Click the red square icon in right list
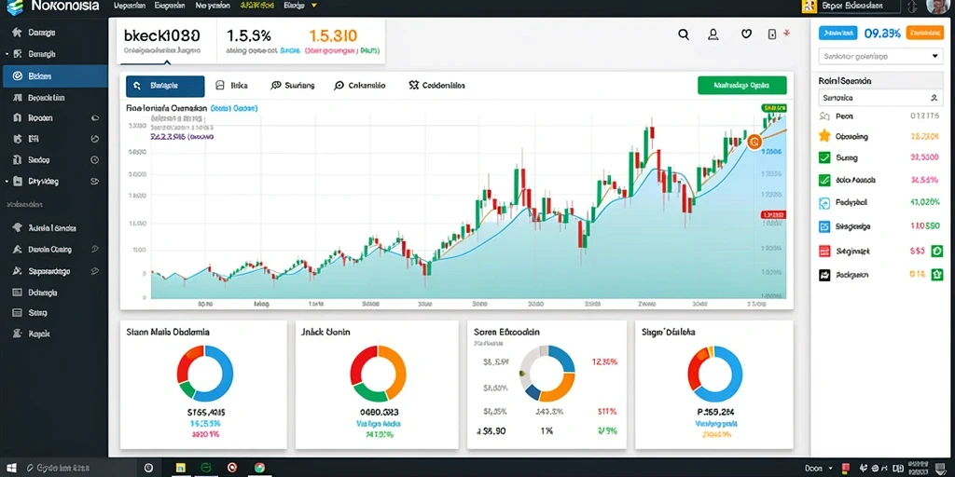 824,250
